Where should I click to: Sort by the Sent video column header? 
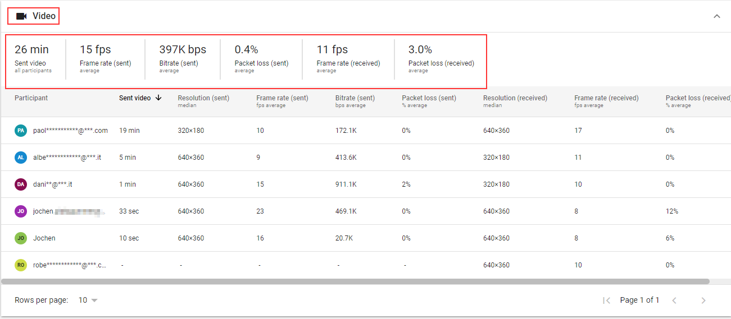click(x=135, y=98)
